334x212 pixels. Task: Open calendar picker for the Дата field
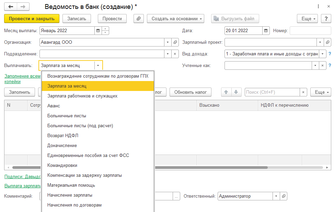(266, 30)
